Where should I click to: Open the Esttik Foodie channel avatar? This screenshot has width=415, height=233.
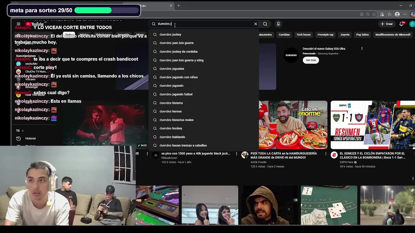tap(245, 155)
